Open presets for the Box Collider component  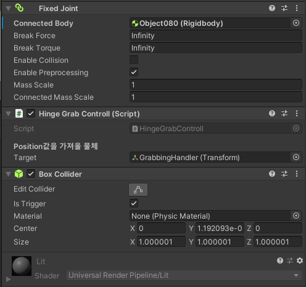point(284,174)
